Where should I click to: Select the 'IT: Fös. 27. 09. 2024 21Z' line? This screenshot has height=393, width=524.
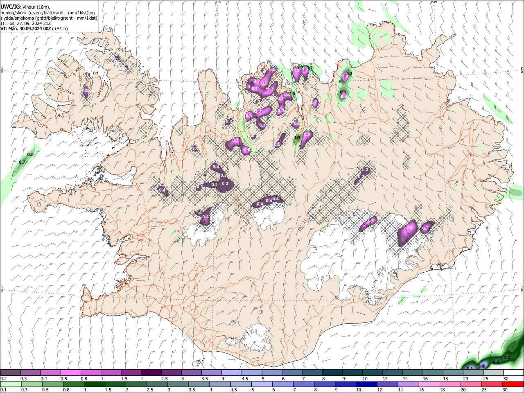coord(25,23)
